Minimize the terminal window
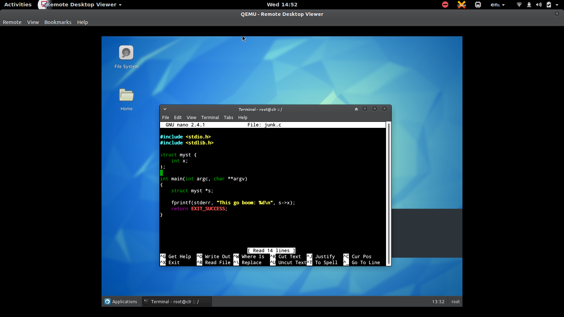This screenshot has height=317, width=564. pos(365,109)
